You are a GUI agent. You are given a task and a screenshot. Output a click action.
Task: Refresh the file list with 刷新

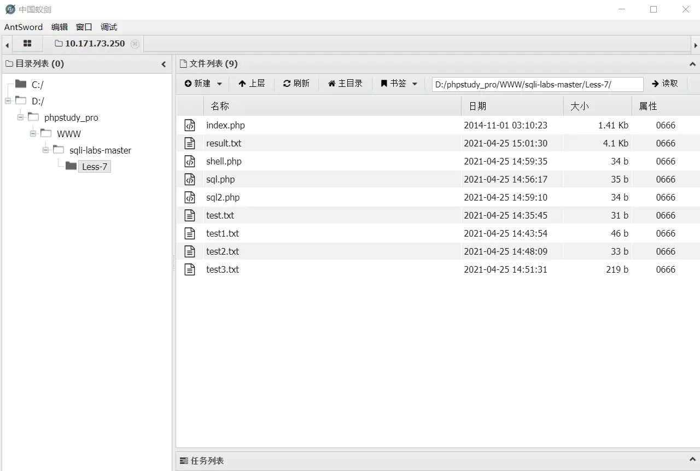point(296,84)
